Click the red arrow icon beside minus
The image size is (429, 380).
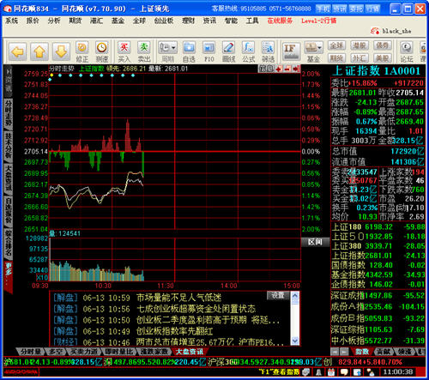(x=296, y=69)
